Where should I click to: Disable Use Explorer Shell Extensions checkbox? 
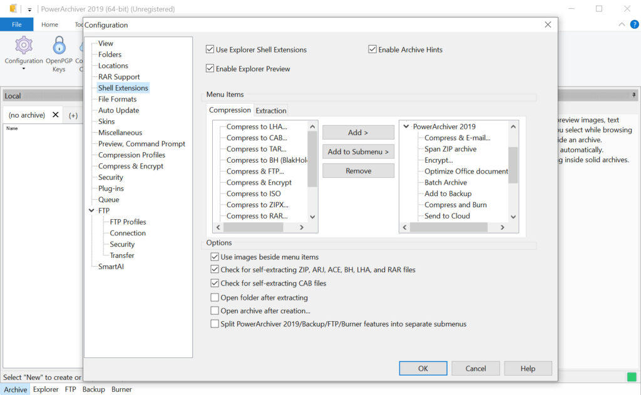pos(210,49)
